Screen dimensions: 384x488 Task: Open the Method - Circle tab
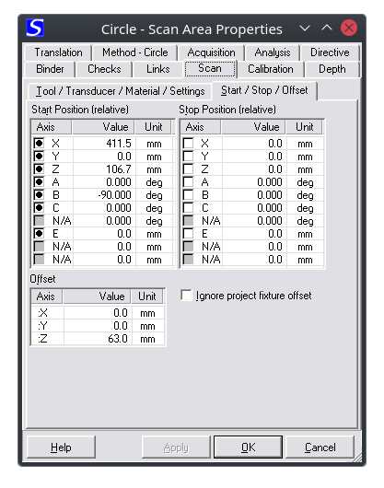(135, 52)
